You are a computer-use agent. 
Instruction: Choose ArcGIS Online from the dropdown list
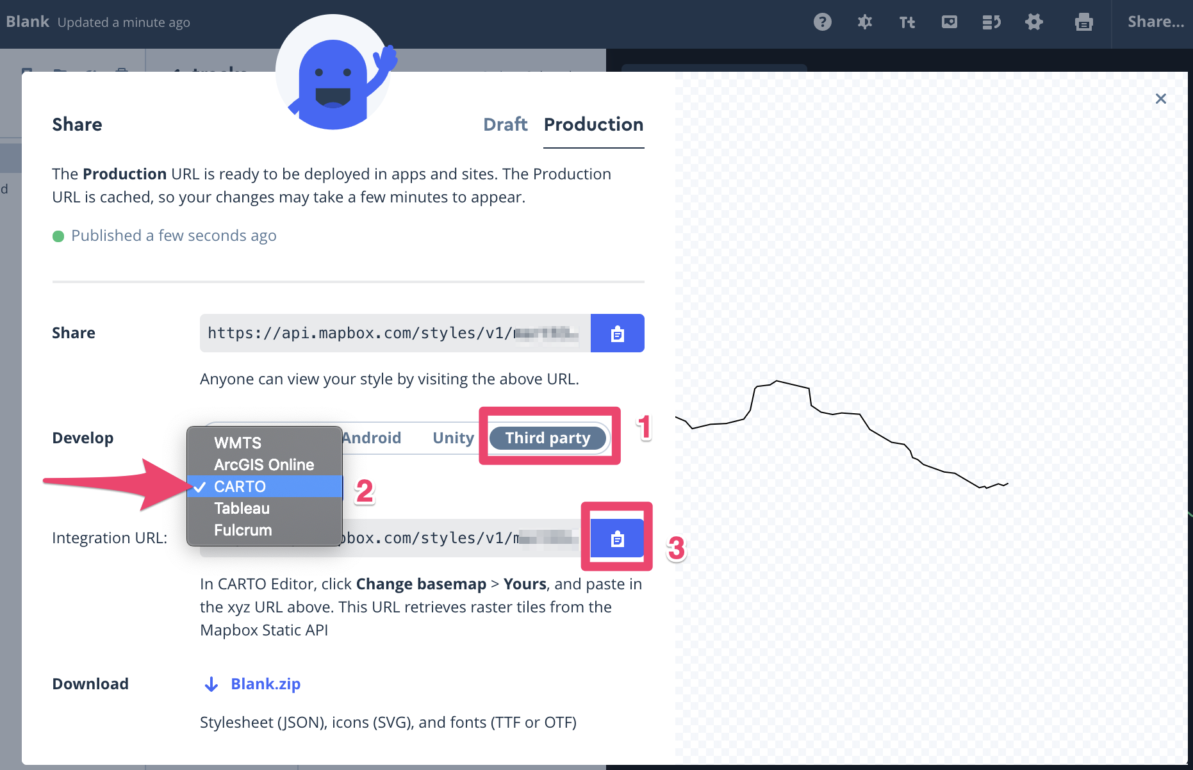click(x=264, y=464)
